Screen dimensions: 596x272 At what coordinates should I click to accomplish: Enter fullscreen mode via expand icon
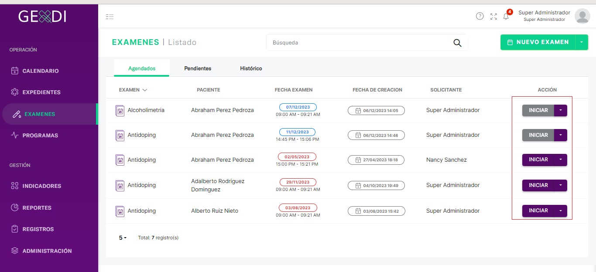[x=493, y=17]
